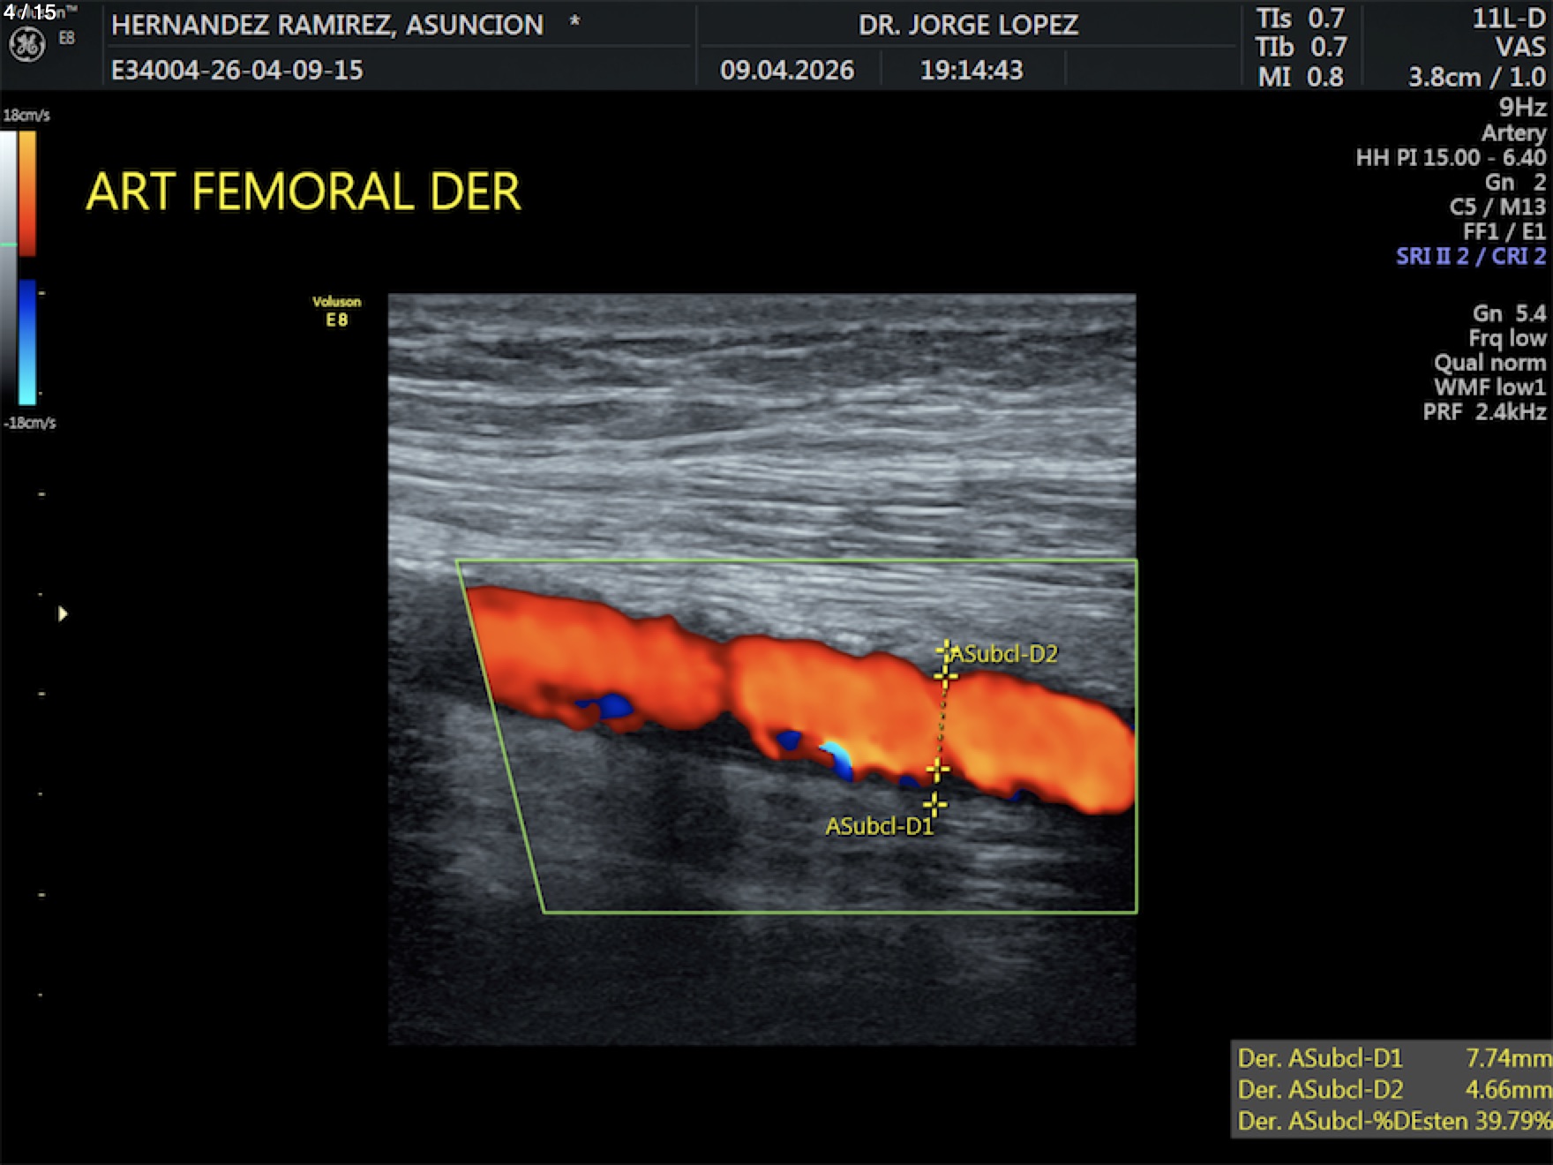This screenshot has height=1165, width=1553.
Task: Click the patient name HERNANDEZ RAMIREZ, ASUNCION
Action: (x=327, y=25)
